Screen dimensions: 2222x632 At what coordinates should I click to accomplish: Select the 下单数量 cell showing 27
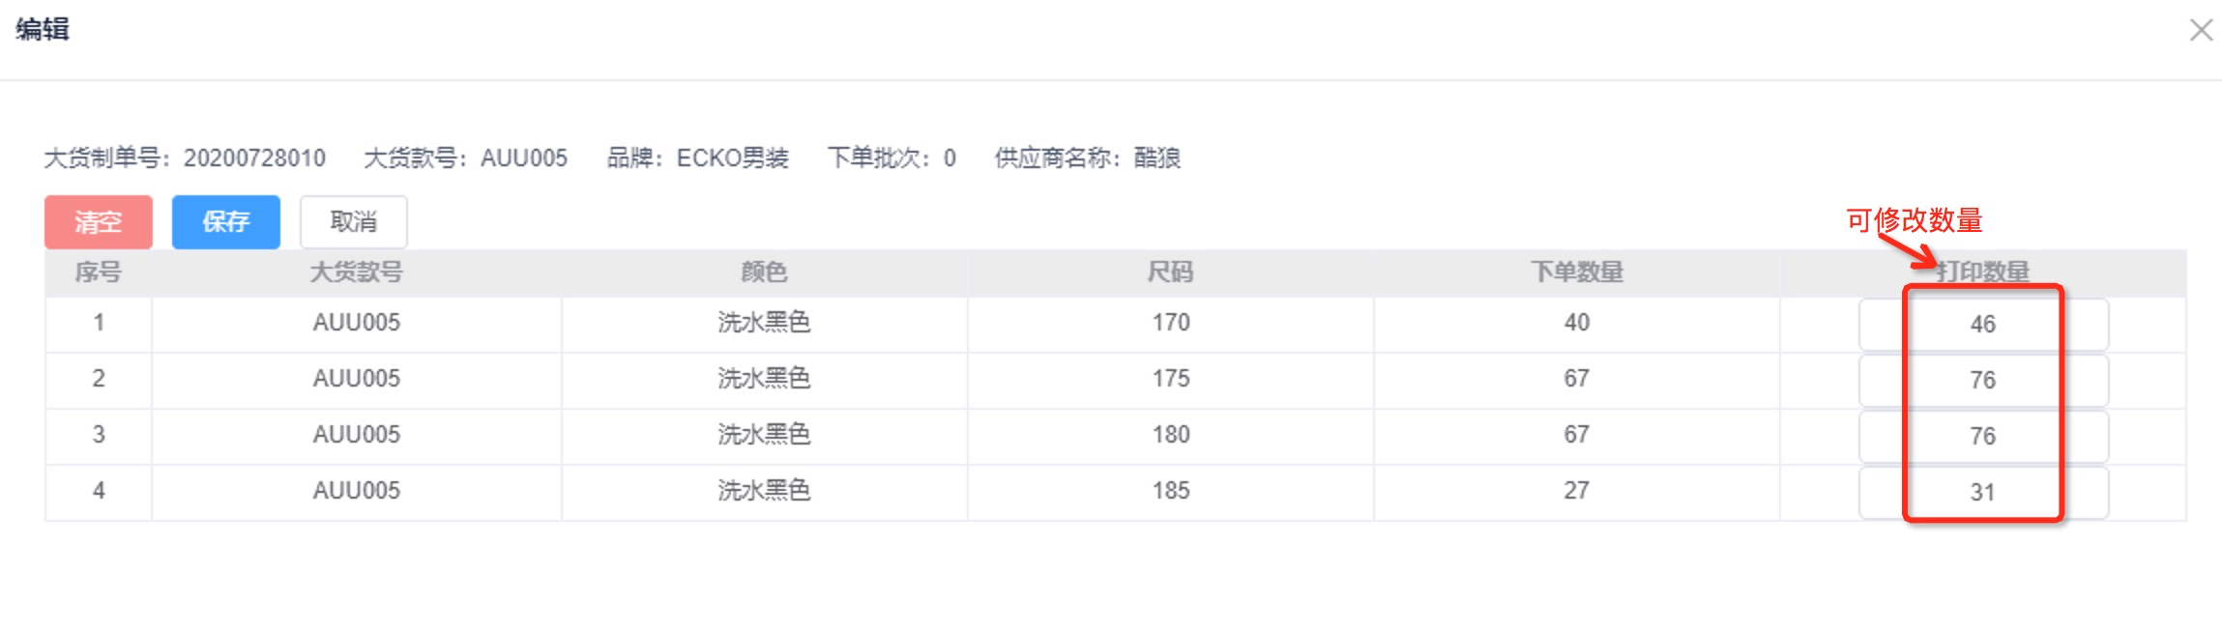pos(1576,491)
